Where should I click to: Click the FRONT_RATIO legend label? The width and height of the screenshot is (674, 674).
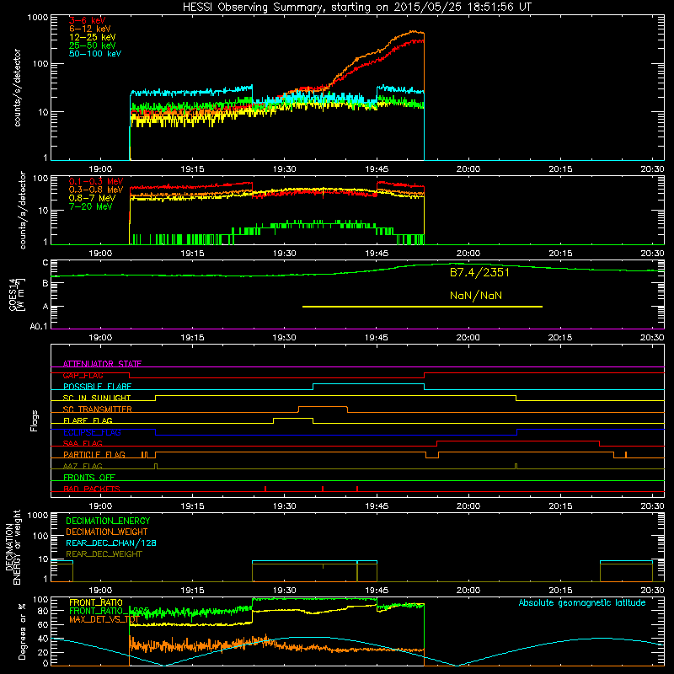(96, 602)
